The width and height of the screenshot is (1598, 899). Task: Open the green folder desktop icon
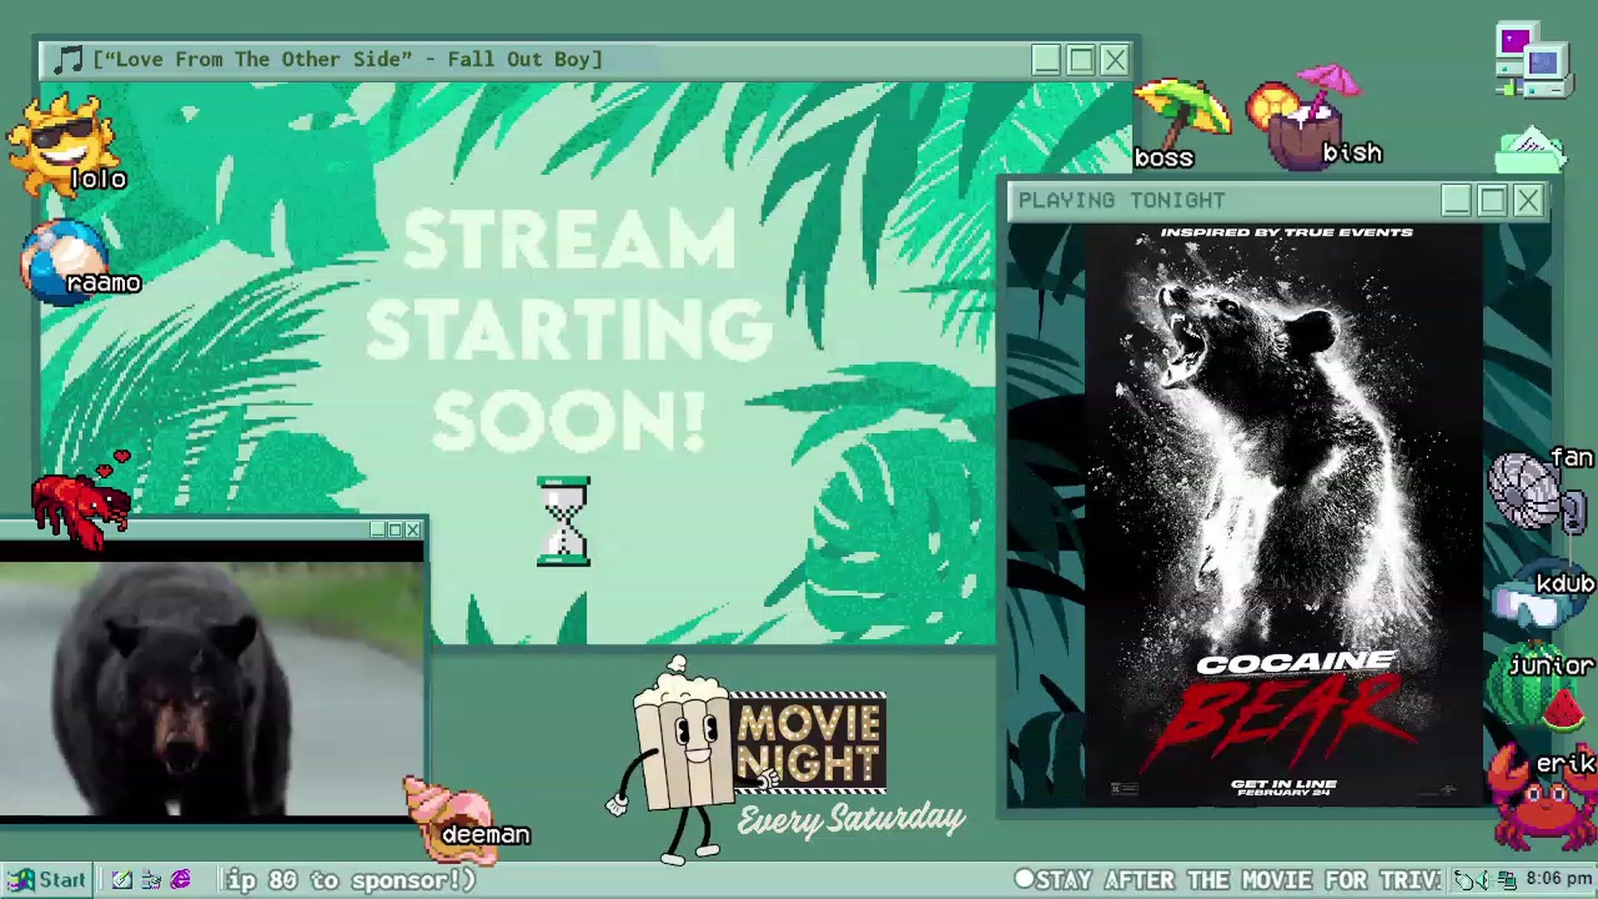pyautogui.click(x=1530, y=150)
